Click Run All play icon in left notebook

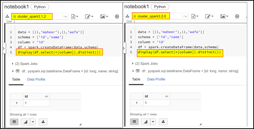[x=117, y=17]
